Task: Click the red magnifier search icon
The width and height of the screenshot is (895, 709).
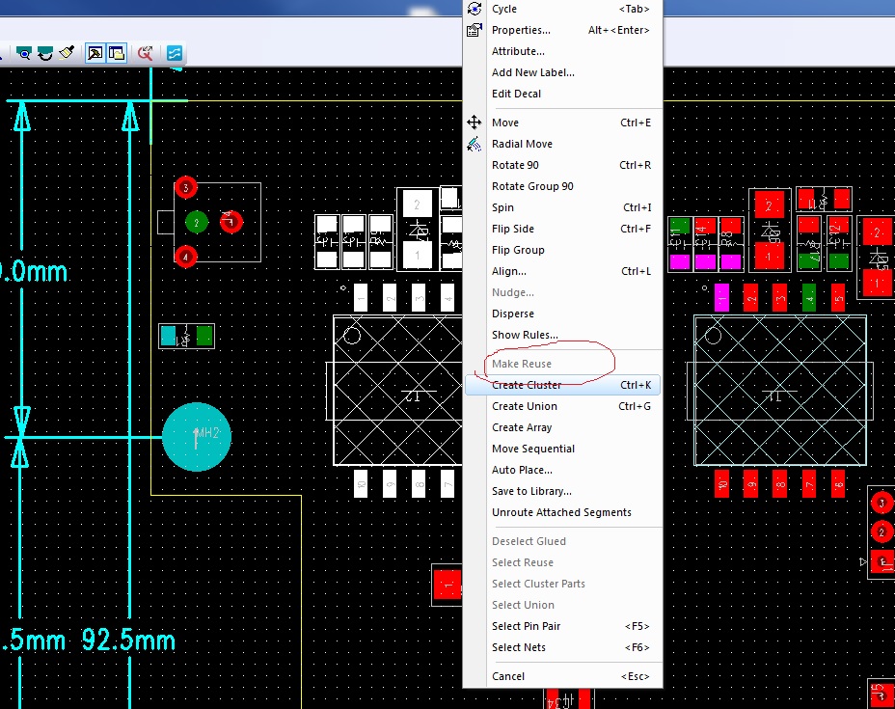Action: 145,53
